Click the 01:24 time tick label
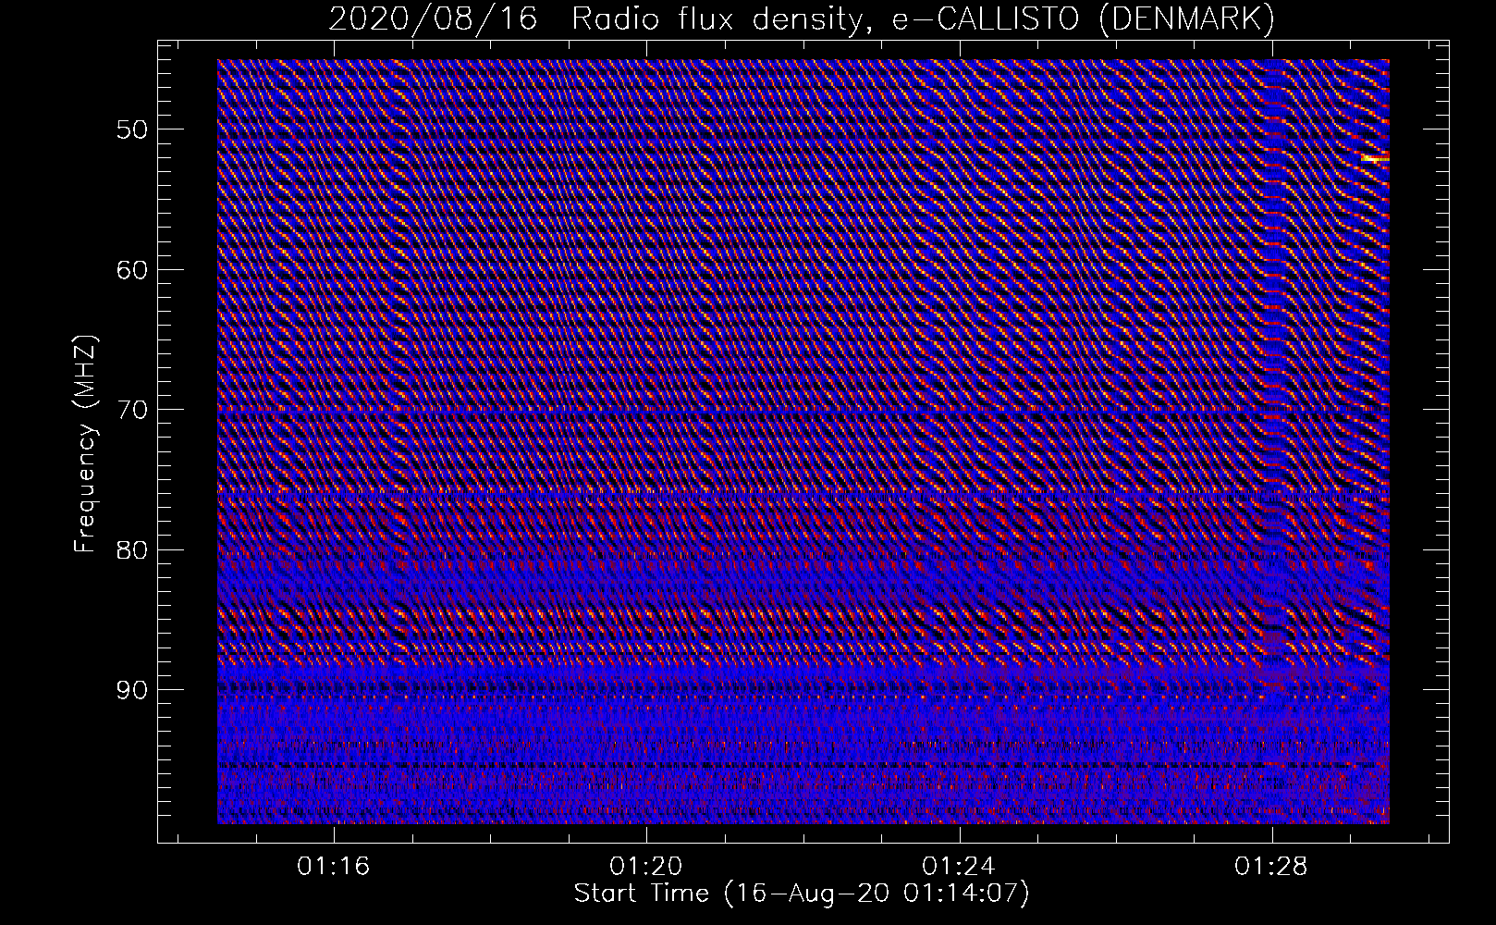Screen dimensions: 1496x925 point(960,866)
